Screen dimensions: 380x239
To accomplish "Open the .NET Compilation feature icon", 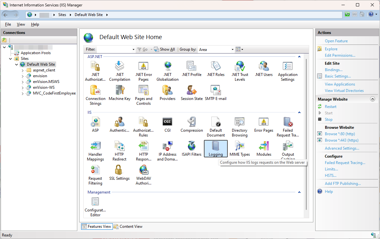I will pos(120,71).
